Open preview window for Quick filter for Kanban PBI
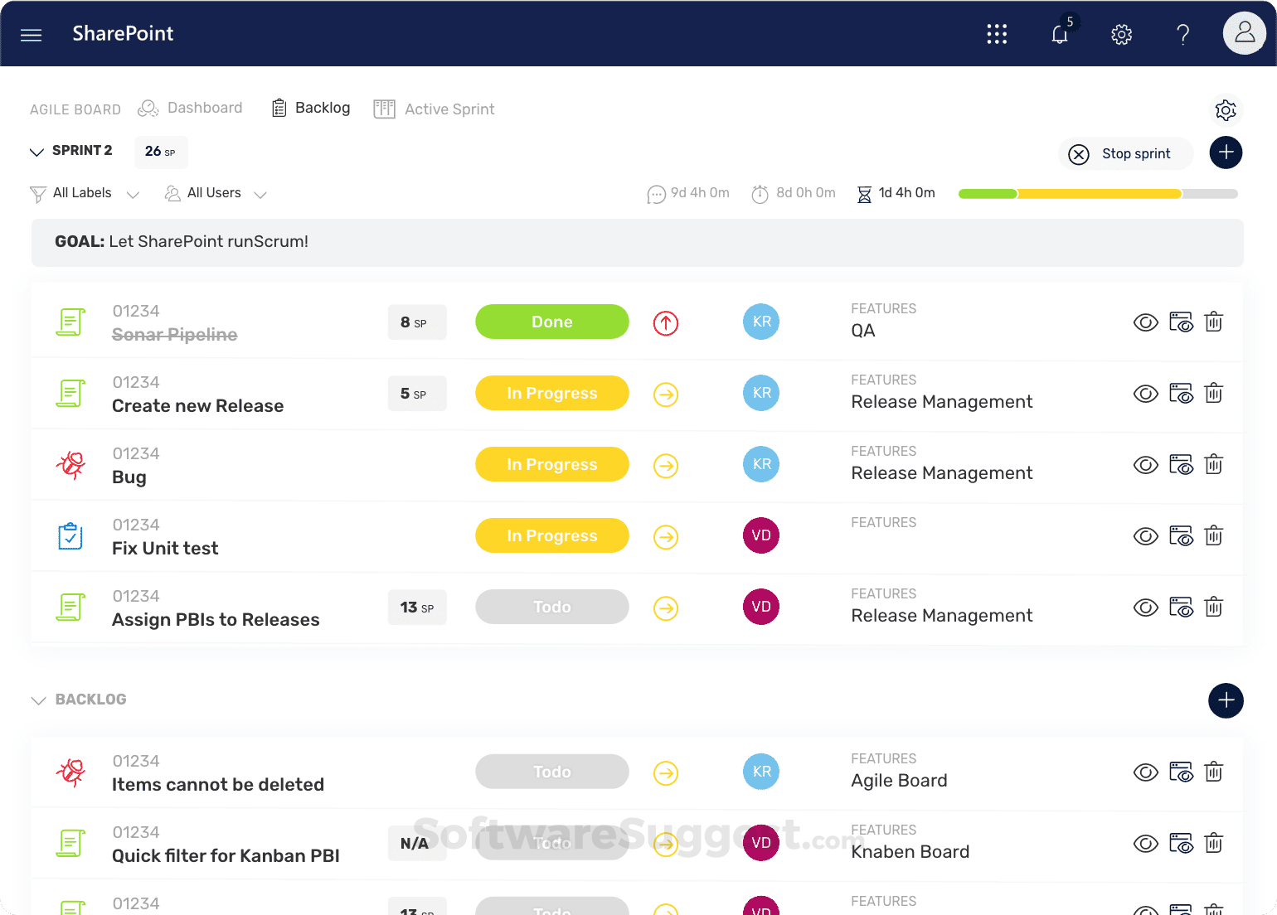Screen dimensions: 1277x915 [x=1181, y=843]
